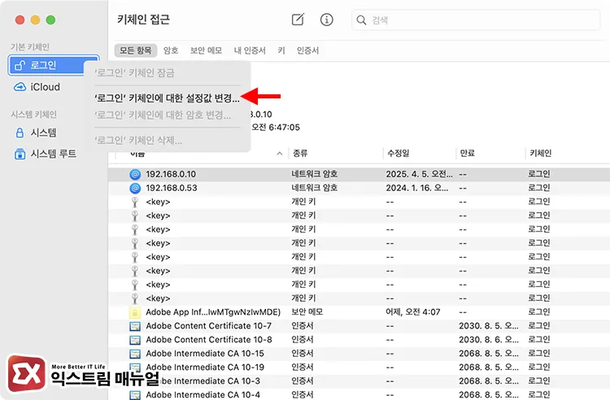Switch to the 인증서 tab

(307, 50)
